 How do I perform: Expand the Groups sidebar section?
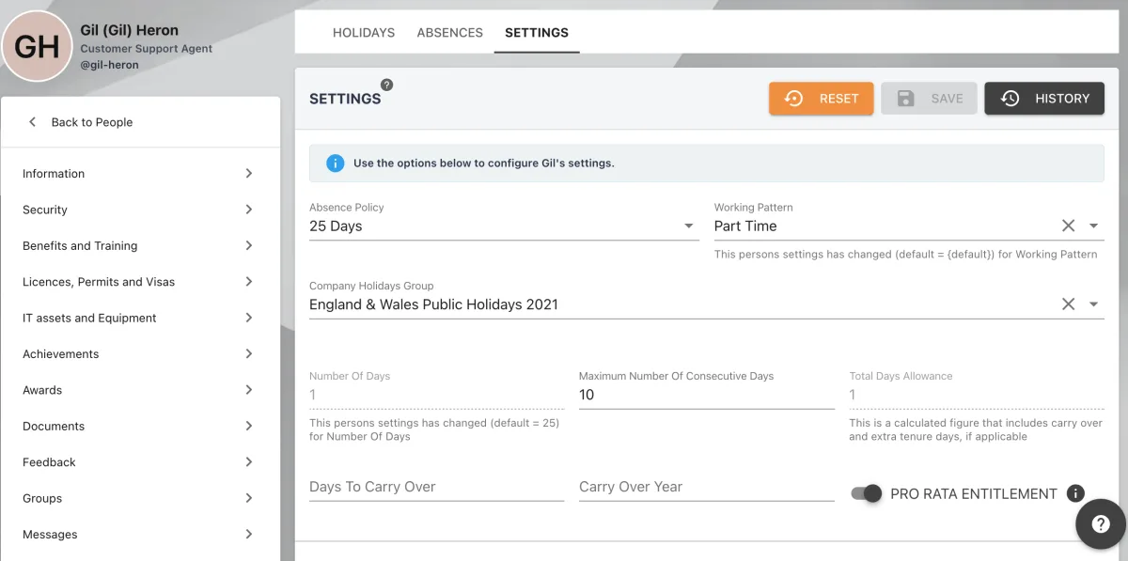click(140, 499)
